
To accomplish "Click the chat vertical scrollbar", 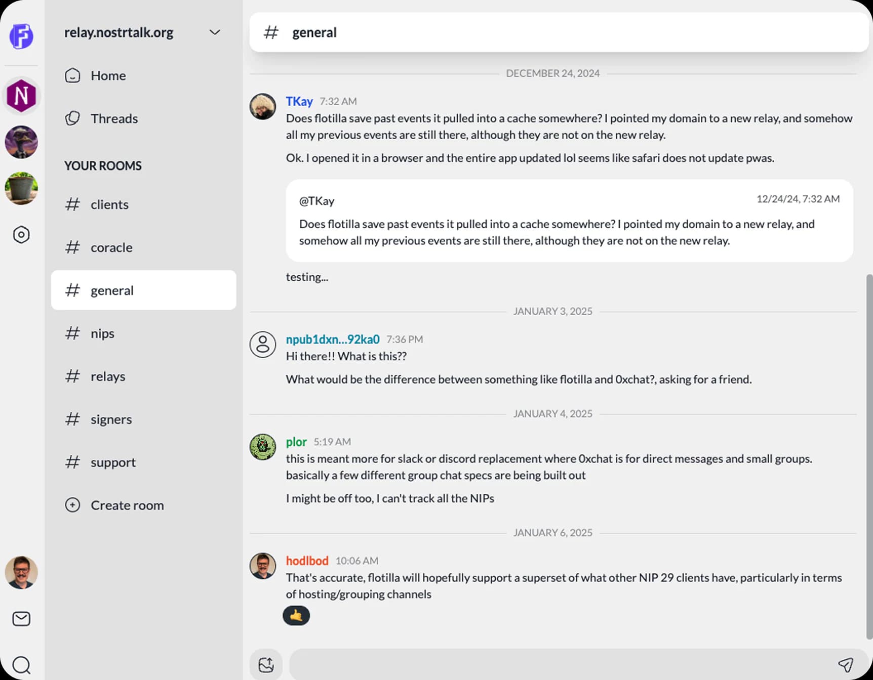I will coord(869,456).
